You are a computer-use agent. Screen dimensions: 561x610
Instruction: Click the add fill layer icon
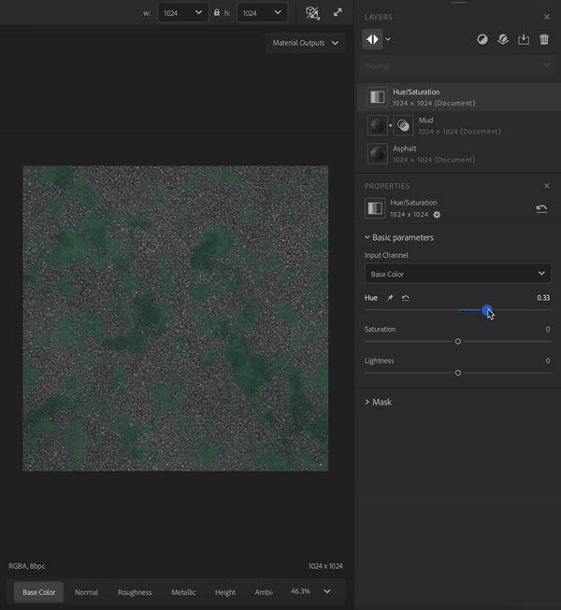point(503,39)
